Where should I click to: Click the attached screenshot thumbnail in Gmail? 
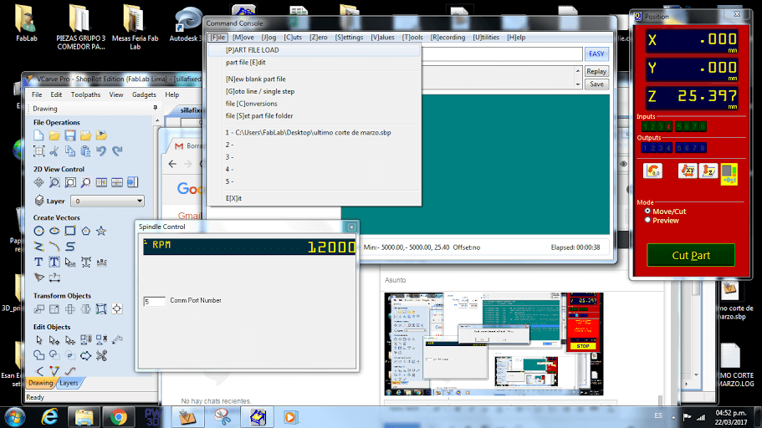coord(494,344)
